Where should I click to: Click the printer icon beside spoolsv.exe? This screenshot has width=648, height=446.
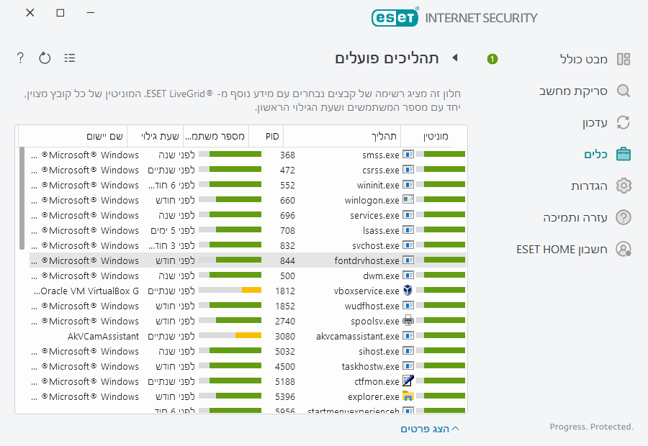[408, 321]
